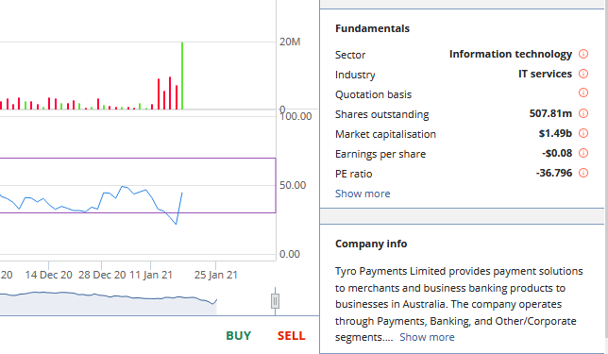Select the '$1.49b' market capitalisation value
Viewport: 608px width, 354px height.
(x=555, y=133)
